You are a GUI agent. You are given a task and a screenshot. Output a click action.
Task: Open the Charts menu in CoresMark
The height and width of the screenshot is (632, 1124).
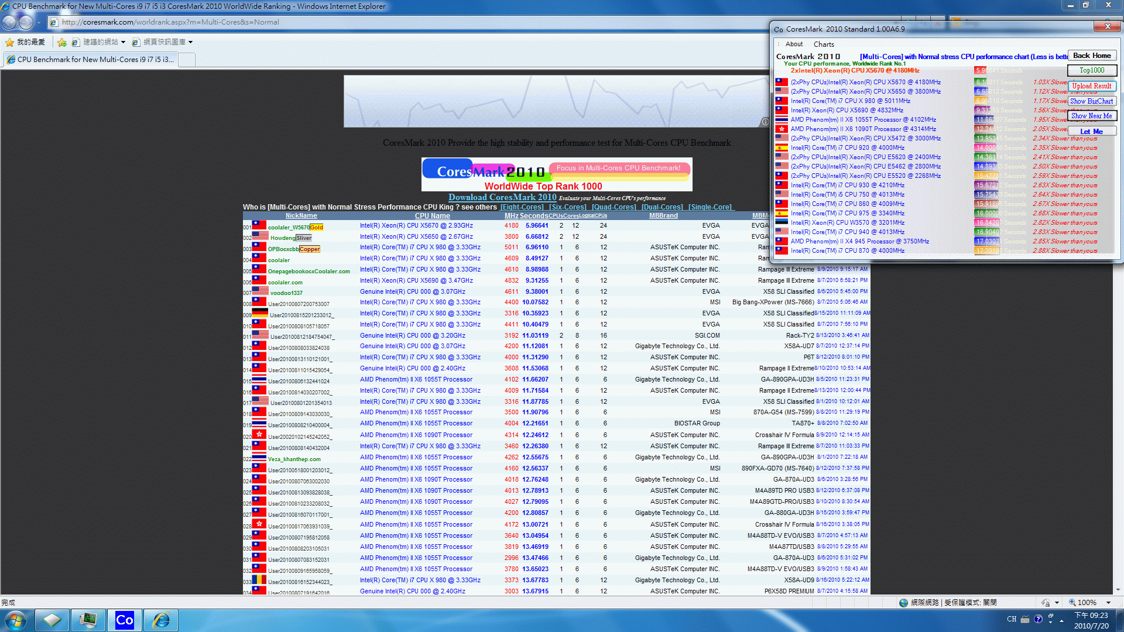click(824, 44)
